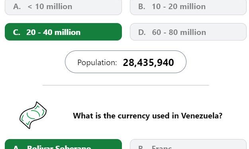Click the 'D.' letter beside '60 - 80 million'

point(142,32)
